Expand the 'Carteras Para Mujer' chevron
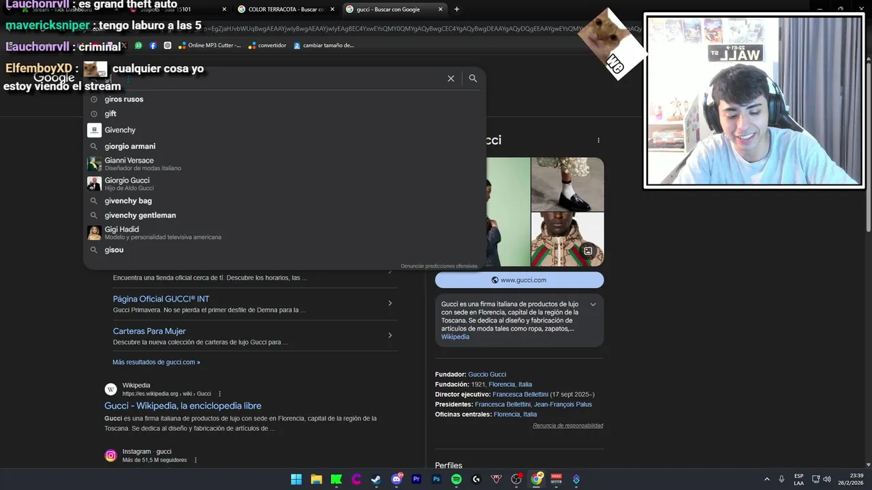Screen dimensions: 872x490 coord(390,336)
